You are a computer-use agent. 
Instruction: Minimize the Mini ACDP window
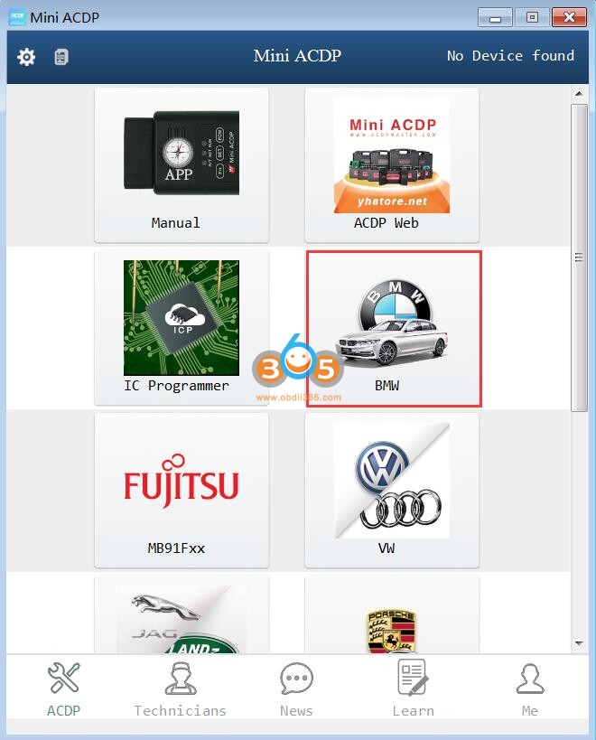coord(495,18)
